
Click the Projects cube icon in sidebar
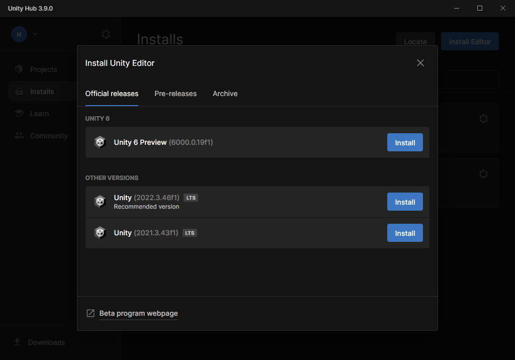(x=19, y=69)
